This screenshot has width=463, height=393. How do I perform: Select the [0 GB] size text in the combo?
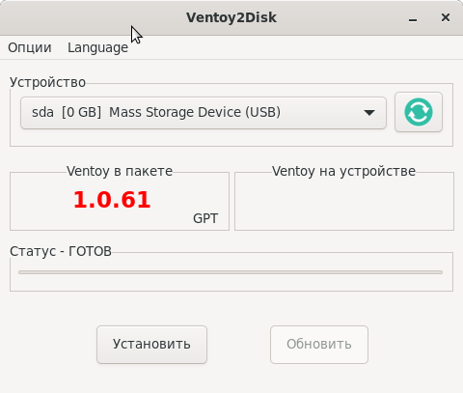point(81,112)
